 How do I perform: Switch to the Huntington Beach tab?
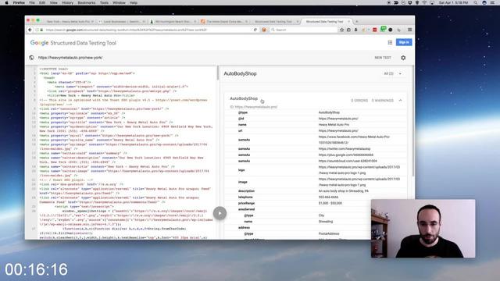point(173,21)
